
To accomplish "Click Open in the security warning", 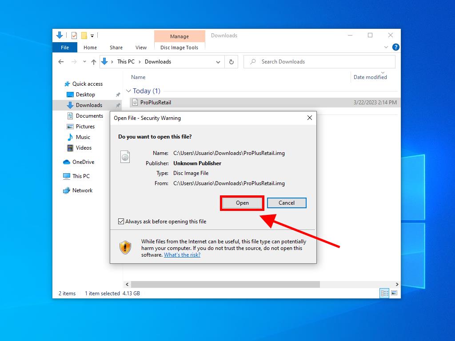I will [242, 203].
